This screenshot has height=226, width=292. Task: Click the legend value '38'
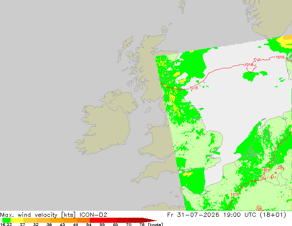point(49,224)
